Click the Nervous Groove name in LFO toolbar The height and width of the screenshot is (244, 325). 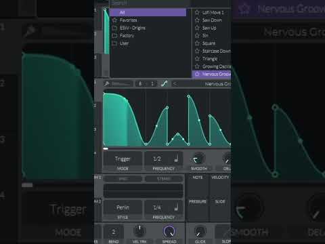(x=218, y=84)
